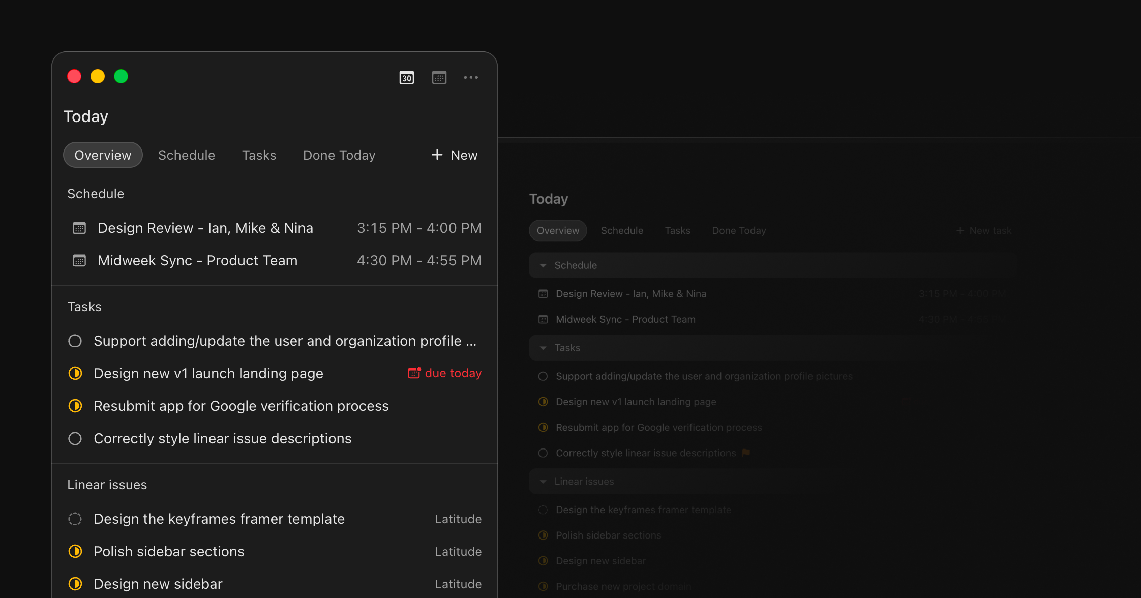This screenshot has height=598, width=1141.
Task: Click calendar icon next to Design Review in background window
Action: 543,294
